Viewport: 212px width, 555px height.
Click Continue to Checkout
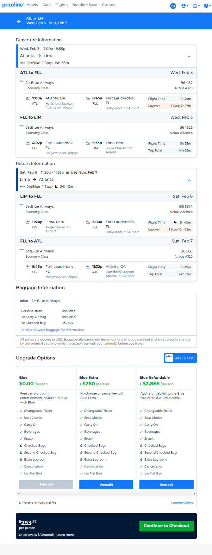point(166,526)
